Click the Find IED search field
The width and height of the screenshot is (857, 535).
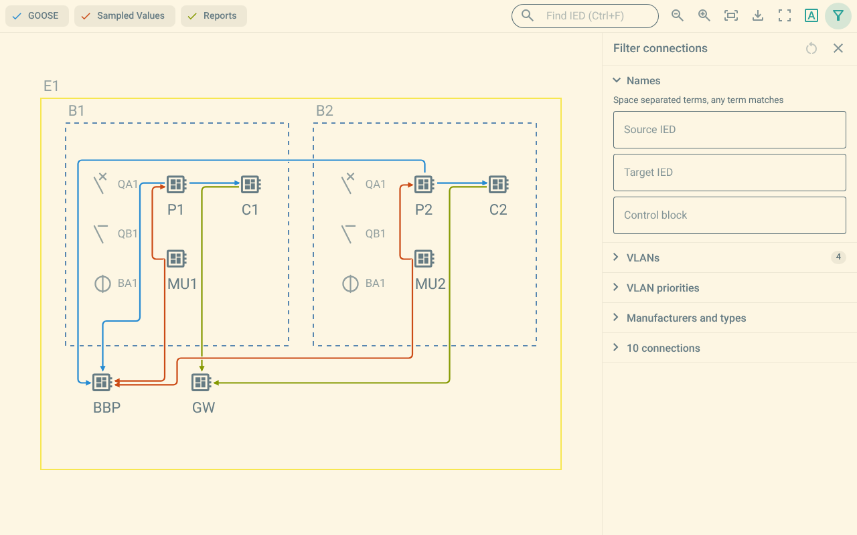click(x=585, y=16)
